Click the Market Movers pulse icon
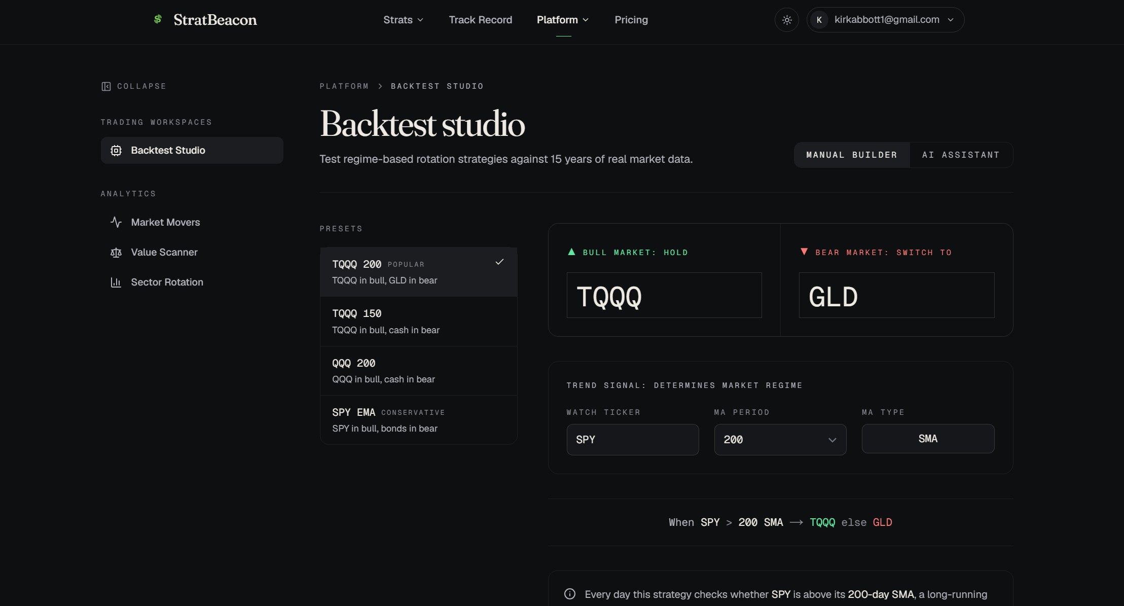This screenshot has height=606, width=1124. pos(116,222)
